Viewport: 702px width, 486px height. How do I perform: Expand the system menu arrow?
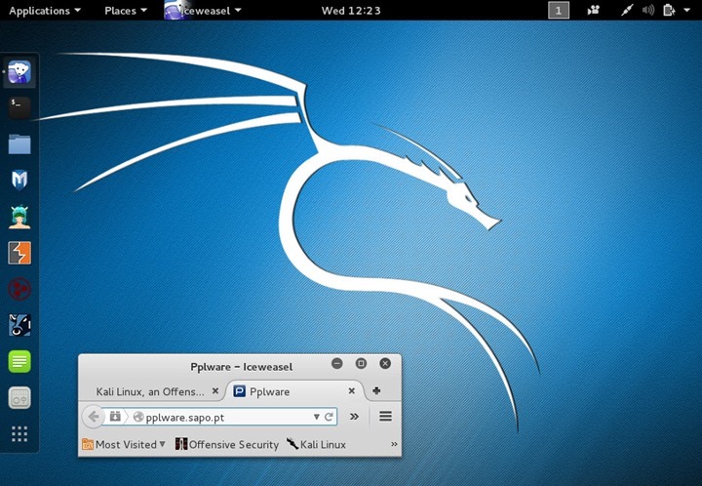click(686, 11)
